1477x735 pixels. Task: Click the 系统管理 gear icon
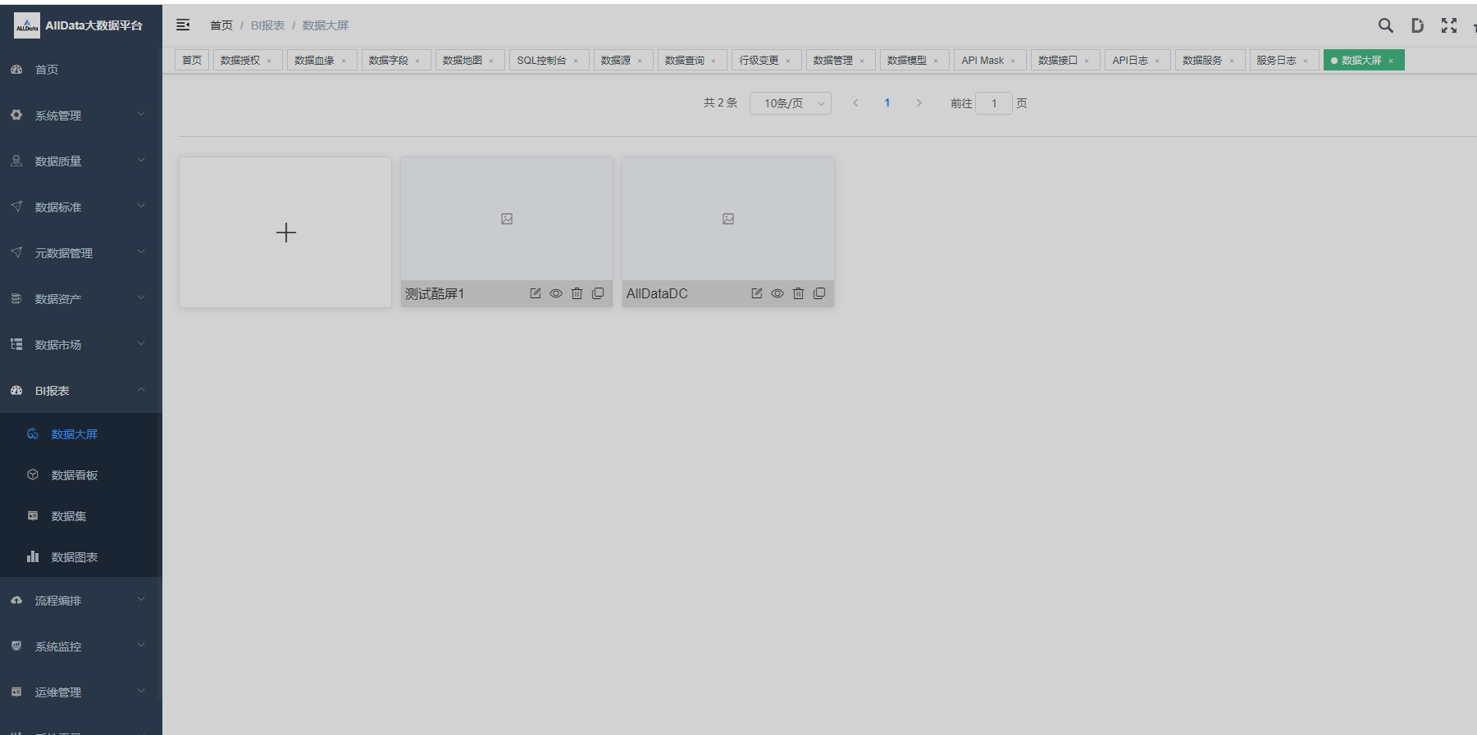pos(16,115)
